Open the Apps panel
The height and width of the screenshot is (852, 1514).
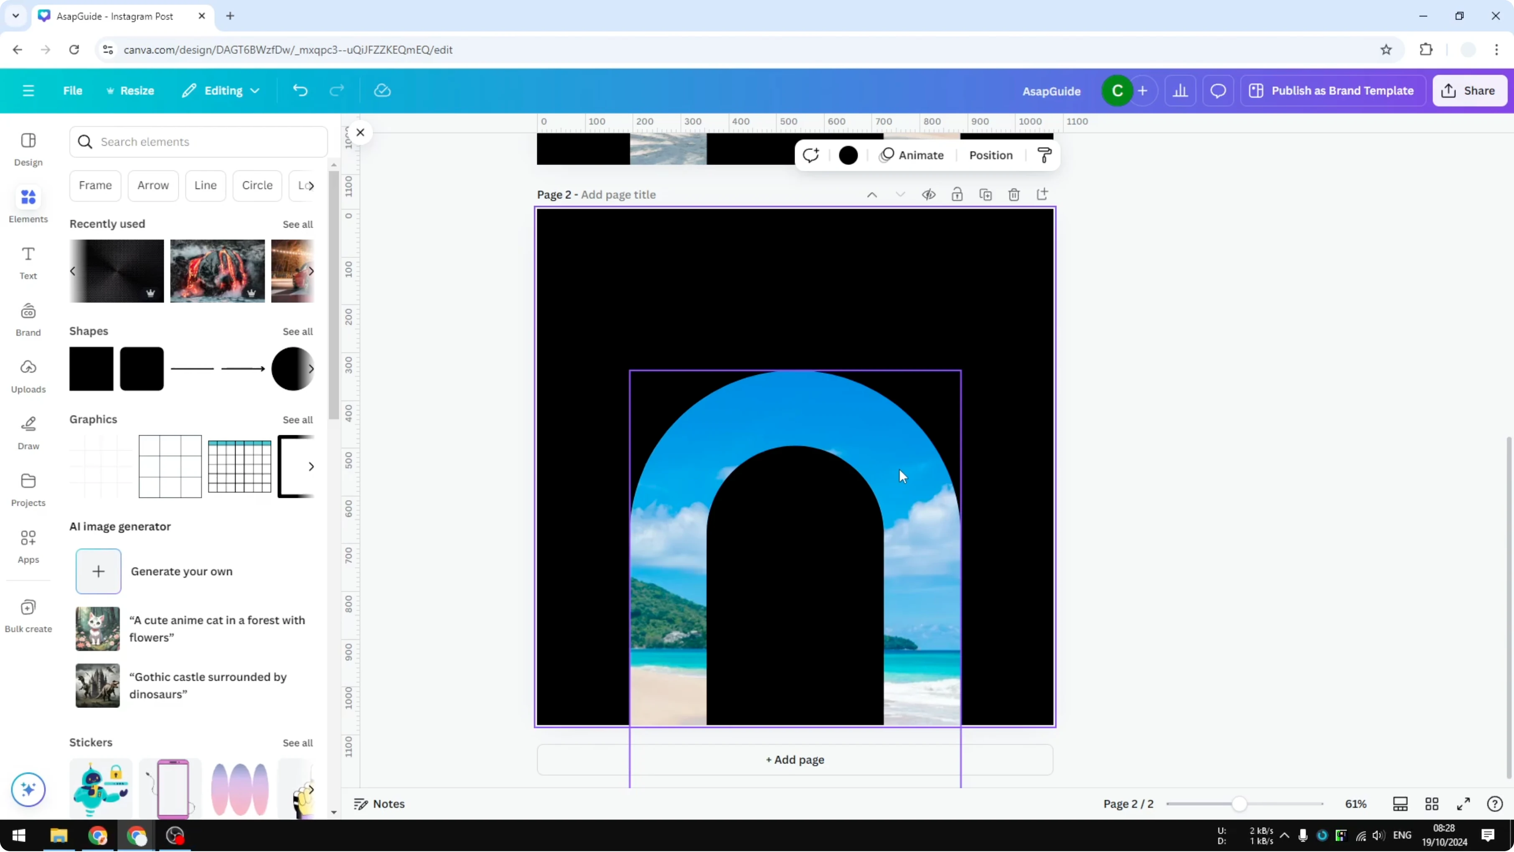pyautogui.click(x=28, y=546)
